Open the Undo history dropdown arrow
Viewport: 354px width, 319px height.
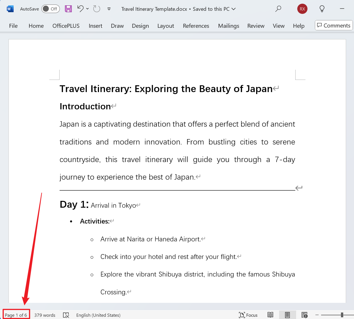click(x=87, y=9)
